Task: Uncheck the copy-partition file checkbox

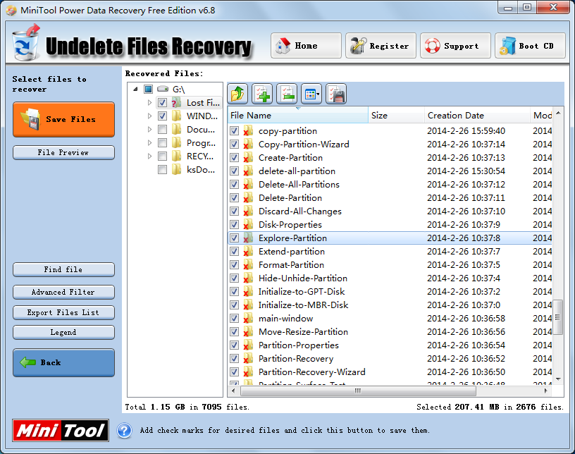Action: (x=235, y=131)
